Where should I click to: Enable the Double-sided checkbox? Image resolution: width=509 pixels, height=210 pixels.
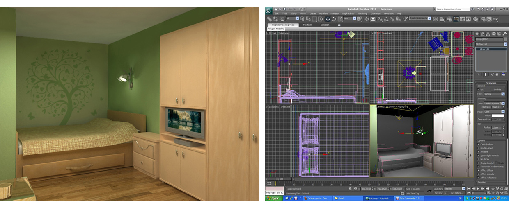click(479, 148)
